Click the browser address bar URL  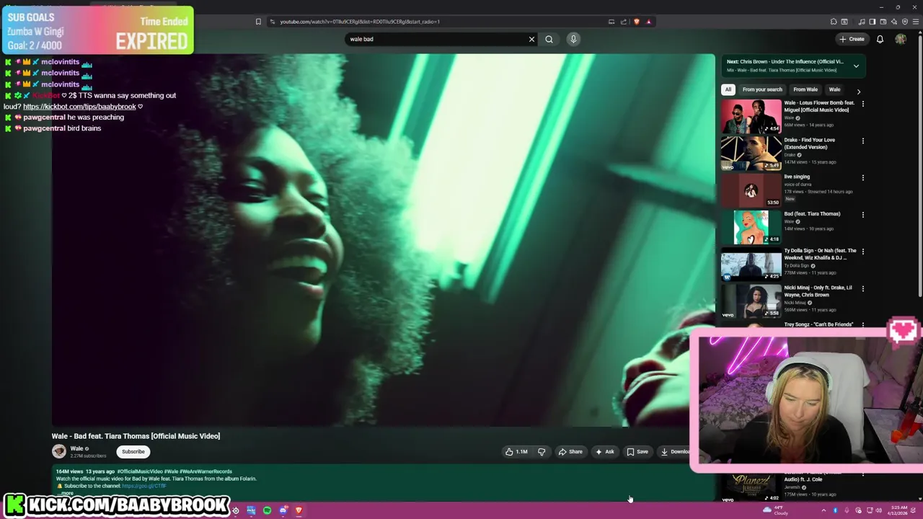(x=359, y=22)
